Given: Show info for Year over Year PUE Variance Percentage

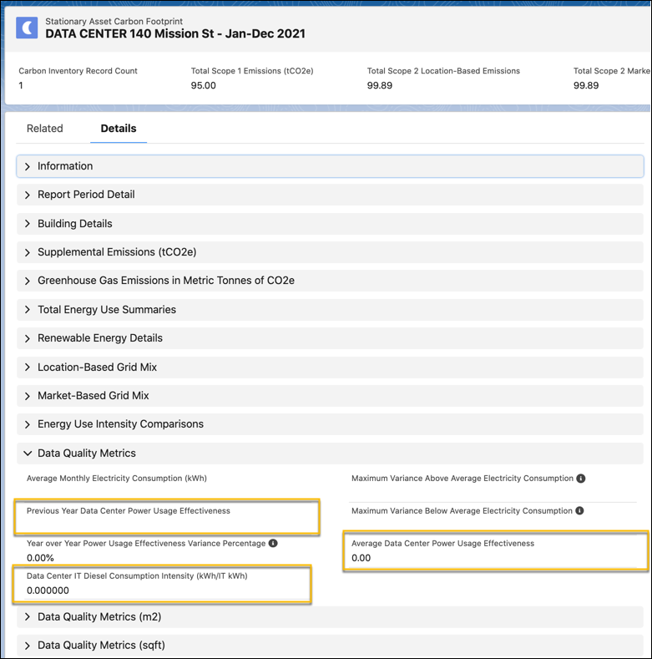Looking at the screenshot, I should pos(273,543).
